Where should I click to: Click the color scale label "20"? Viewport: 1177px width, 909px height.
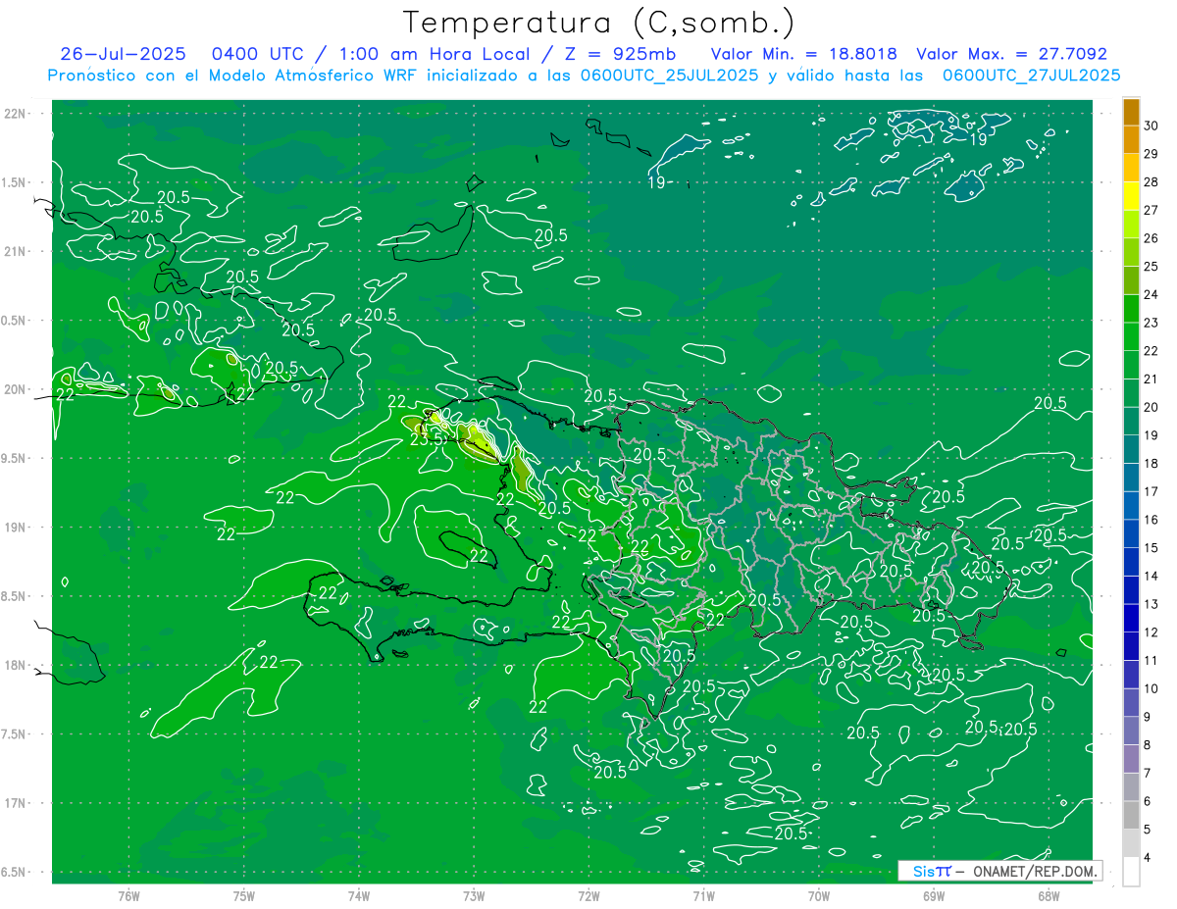1151,407
